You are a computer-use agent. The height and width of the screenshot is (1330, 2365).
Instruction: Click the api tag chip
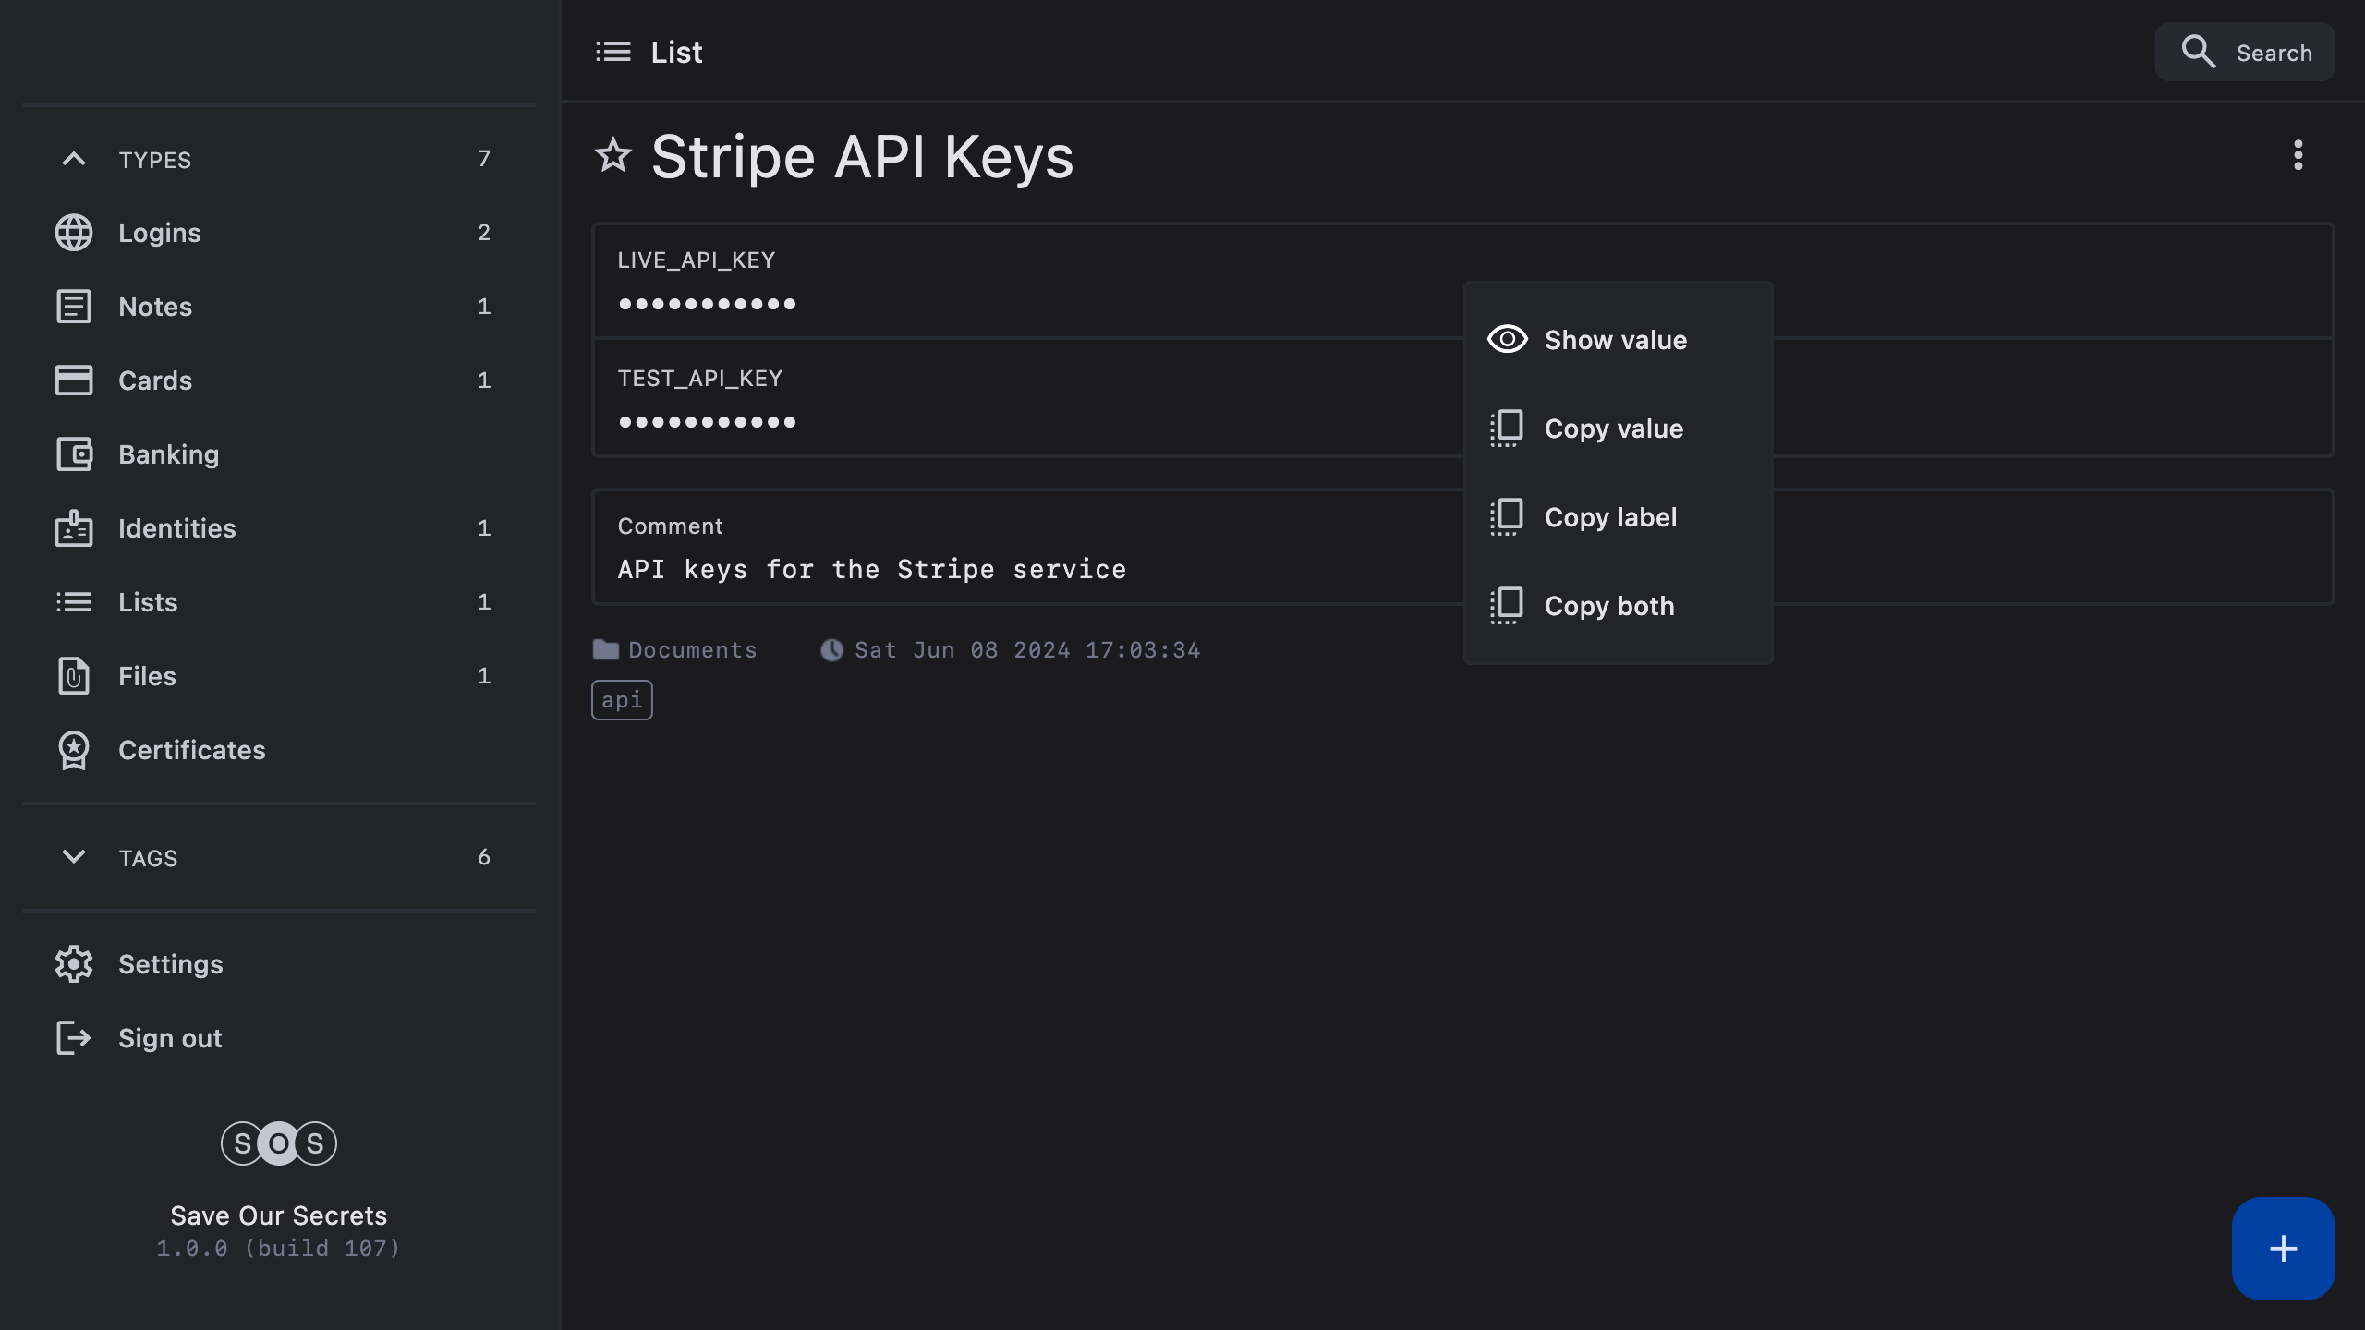[622, 700]
